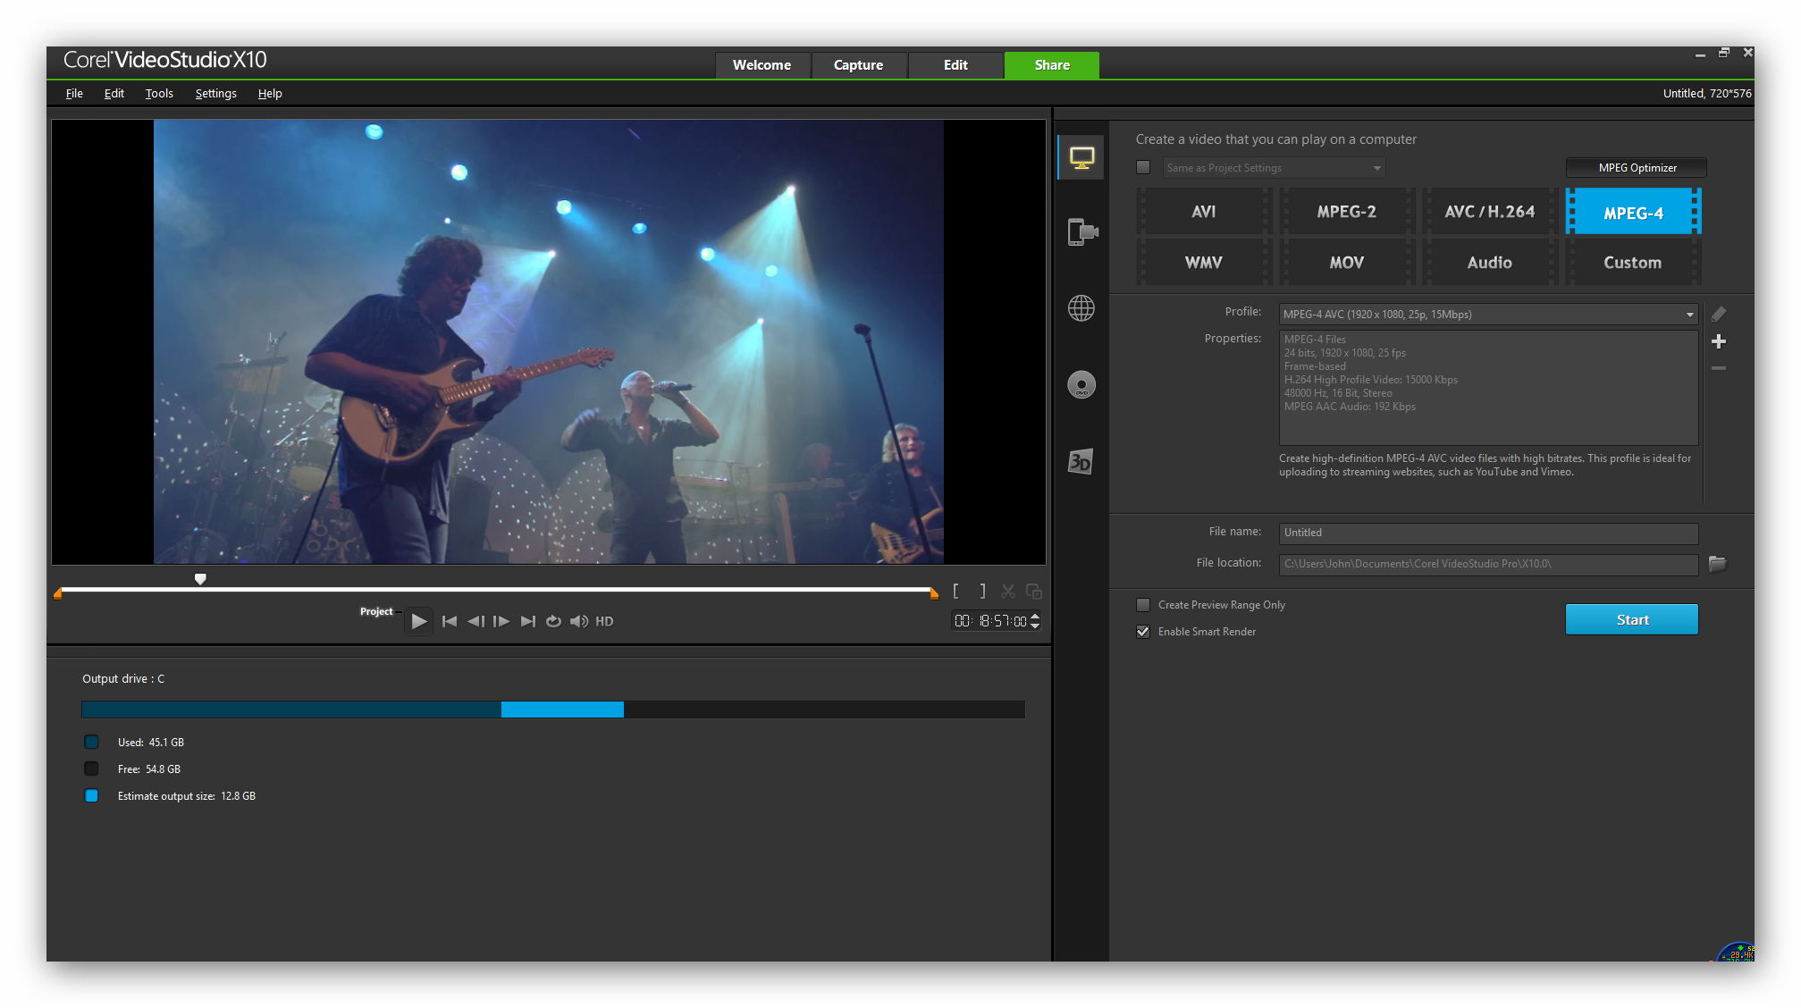This screenshot has width=1801, height=1008.
Task: Switch to the Edit tab
Action: (x=955, y=65)
